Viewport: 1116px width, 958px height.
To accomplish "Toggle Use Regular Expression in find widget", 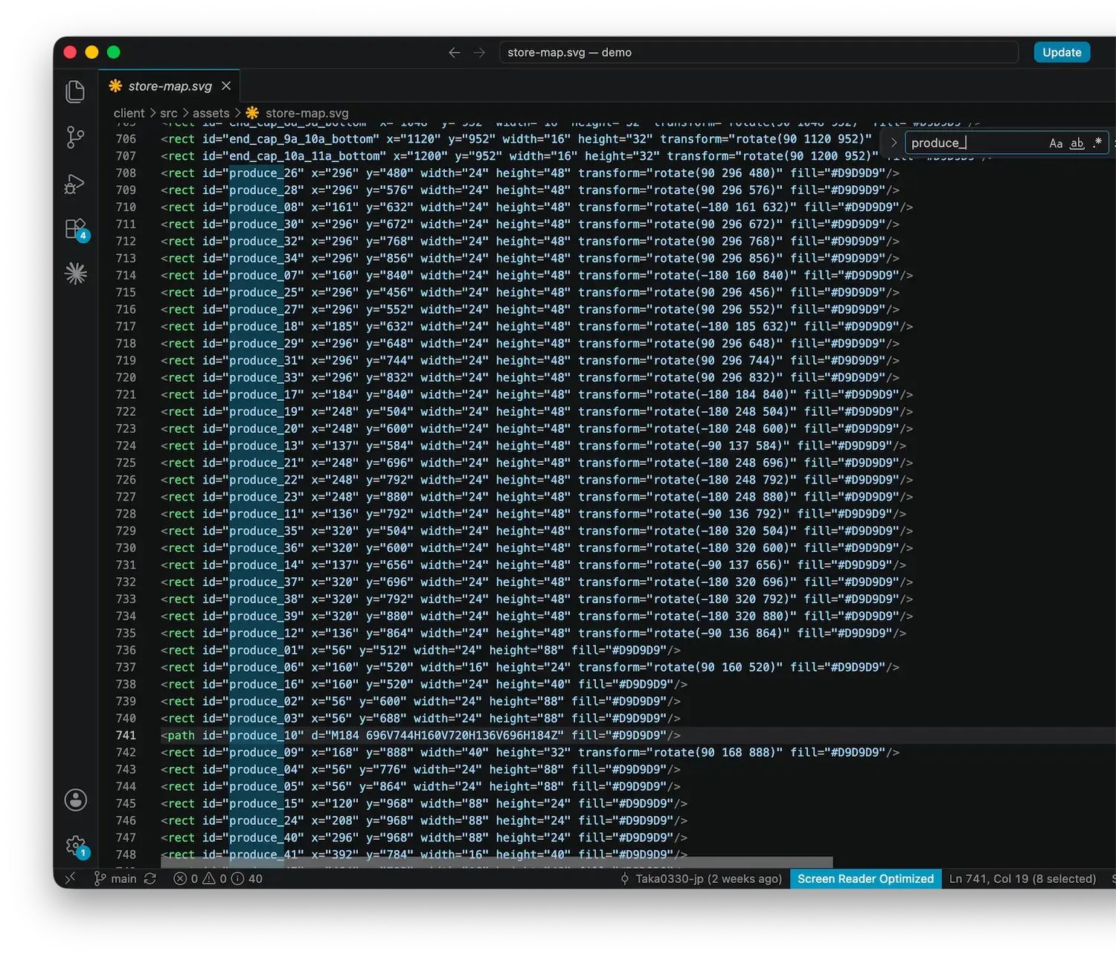I will (x=1097, y=143).
